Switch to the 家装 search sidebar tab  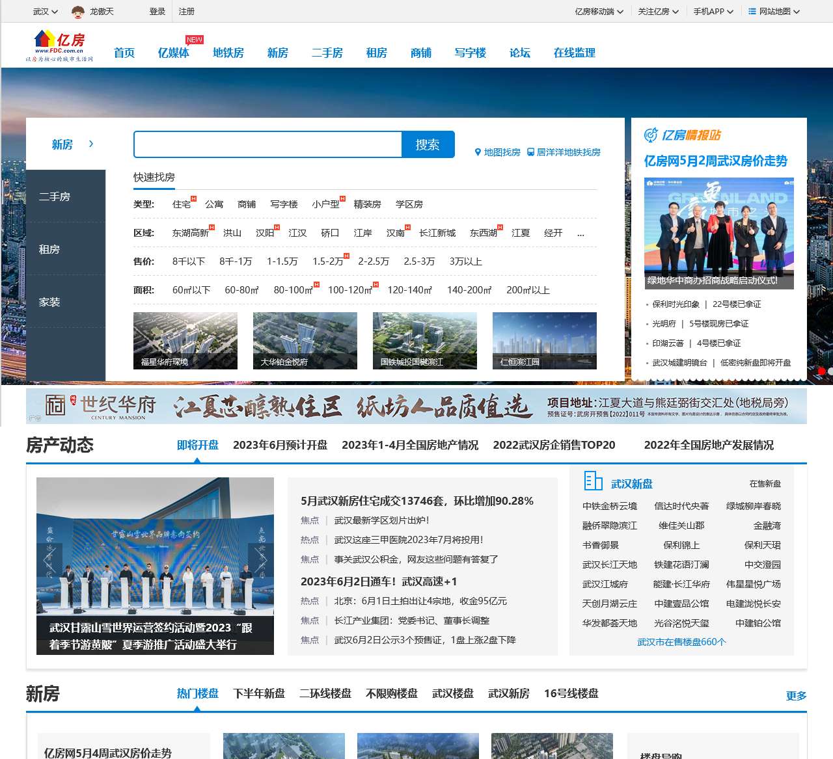pyautogui.click(x=66, y=302)
